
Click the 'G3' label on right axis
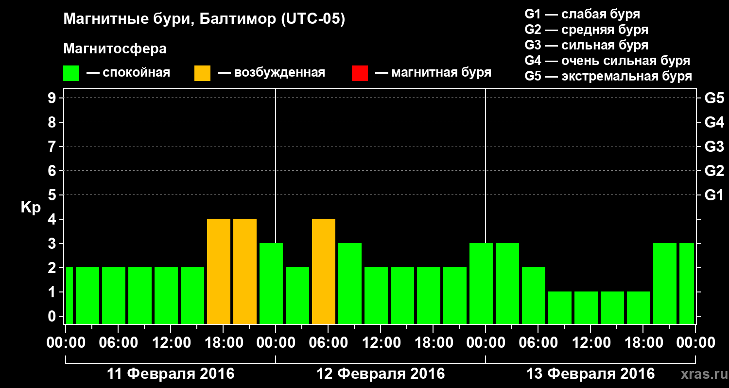(x=714, y=146)
